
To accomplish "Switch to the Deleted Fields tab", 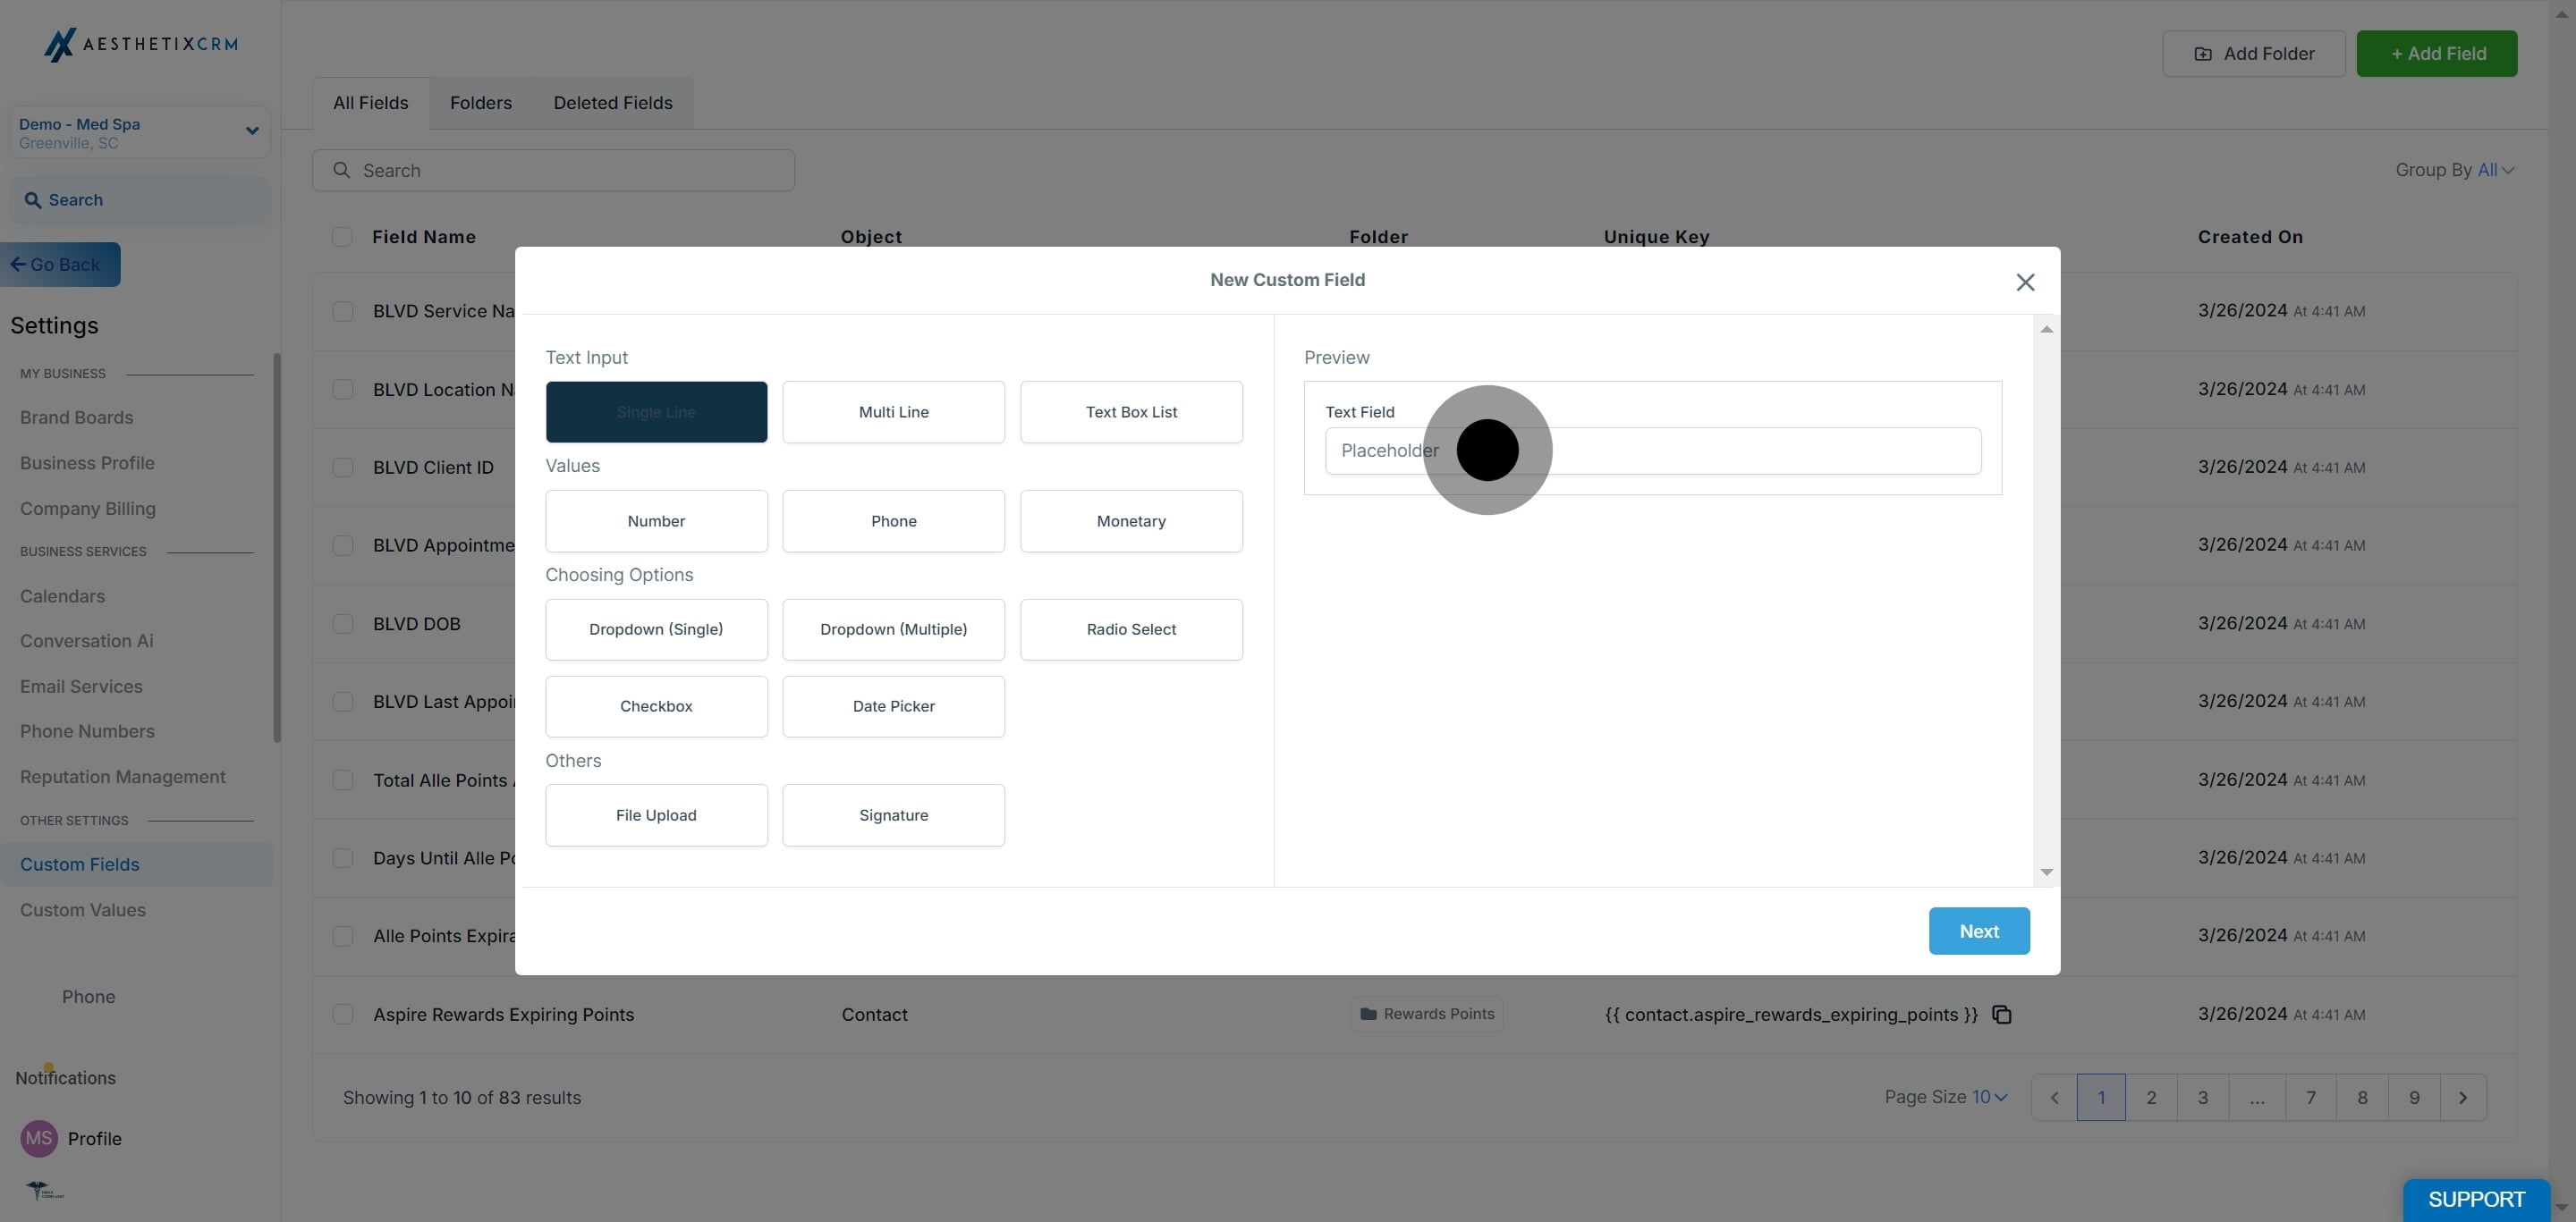I will pos(612,103).
